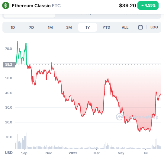Viewport: 164px width, 157px height.
Task: Click the 2022 axis label
Action: tap(73, 153)
